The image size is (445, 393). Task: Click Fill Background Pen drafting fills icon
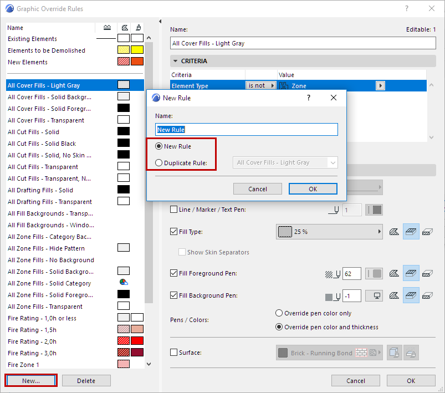coord(427,296)
